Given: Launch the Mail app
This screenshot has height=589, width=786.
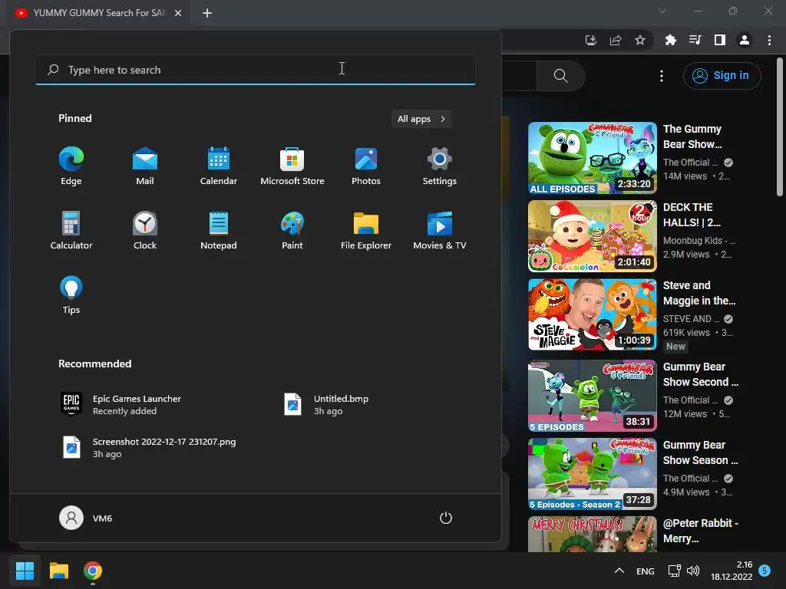Looking at the screenshot, I should (145, 166).
